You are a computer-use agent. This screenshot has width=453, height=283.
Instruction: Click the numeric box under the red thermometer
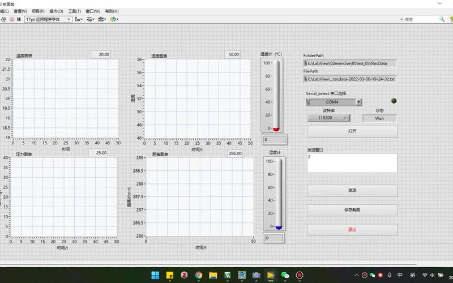tap(274, 140)
